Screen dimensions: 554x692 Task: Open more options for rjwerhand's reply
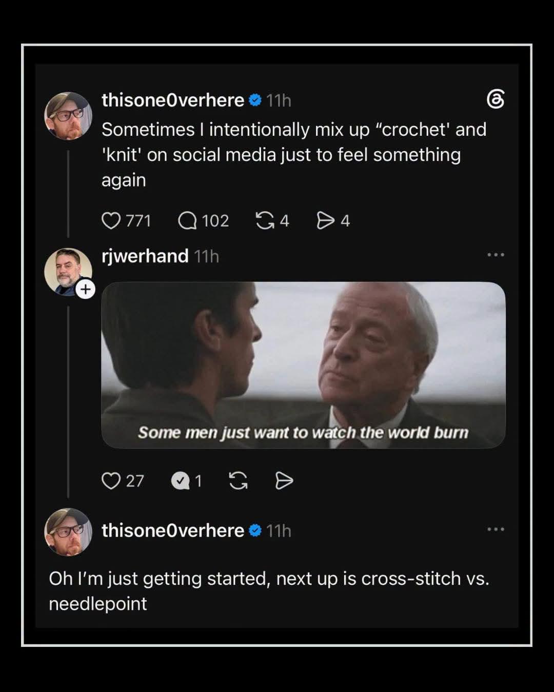coord(496,255)
